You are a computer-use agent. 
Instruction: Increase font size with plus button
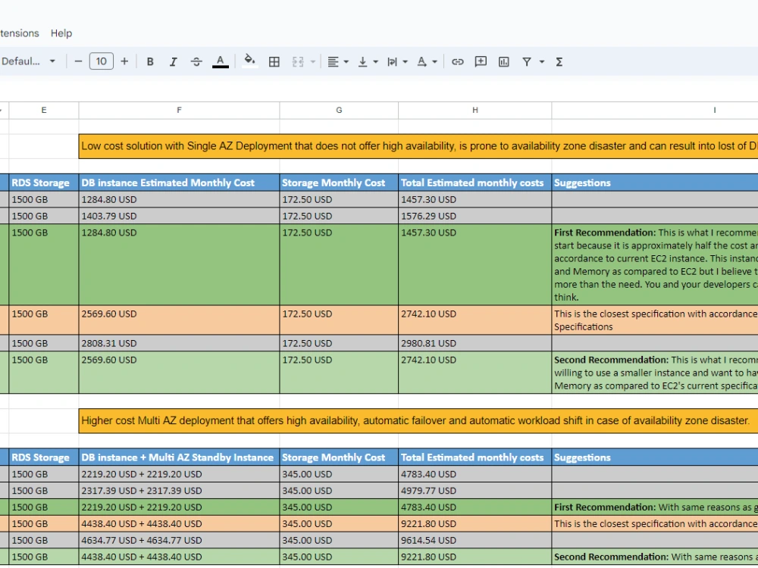[124, 61]
